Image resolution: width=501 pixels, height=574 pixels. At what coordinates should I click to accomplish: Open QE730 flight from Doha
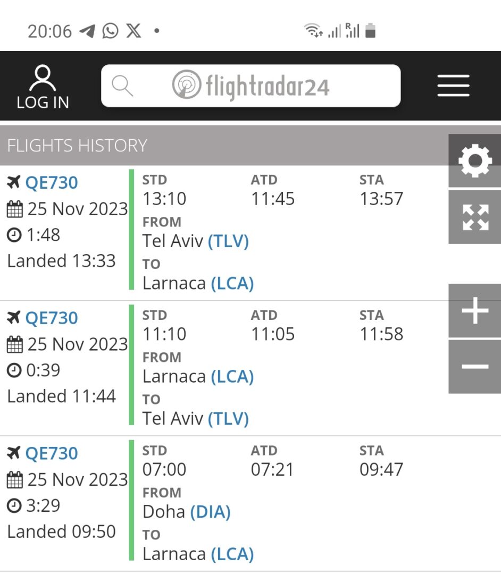coord(52,453)
